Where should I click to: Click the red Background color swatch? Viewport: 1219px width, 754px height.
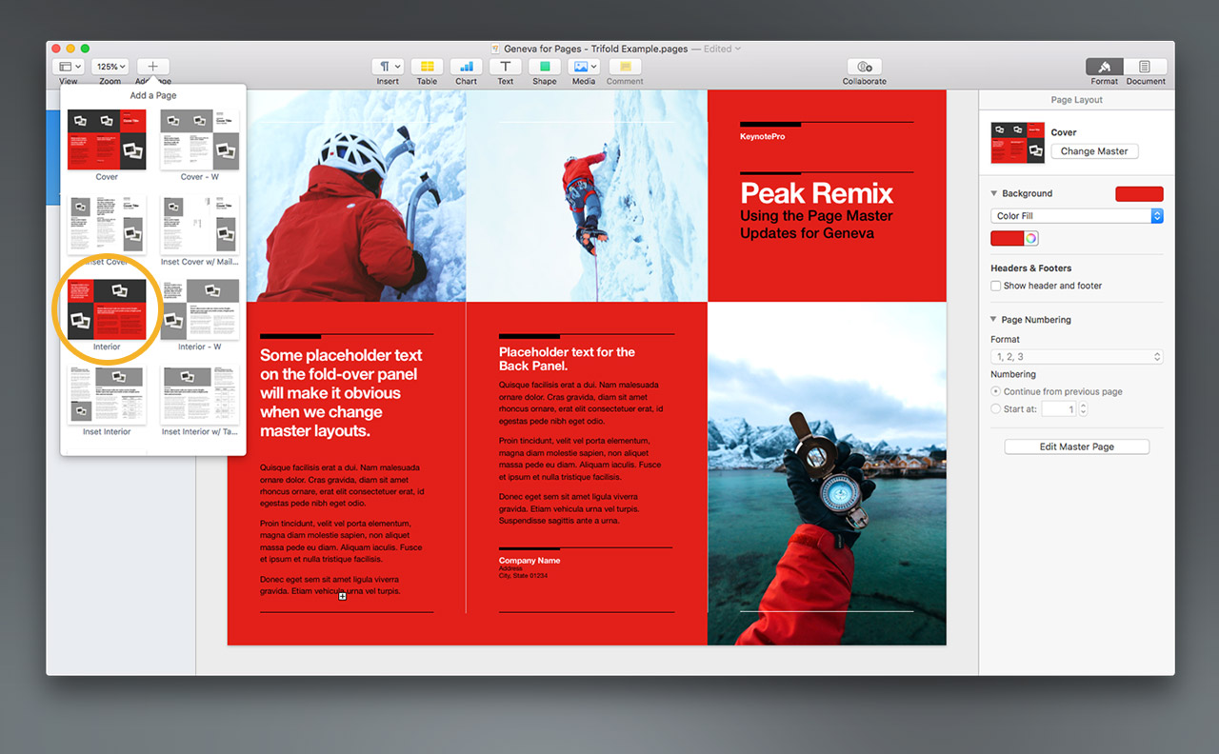click(x=1139, y=194)
